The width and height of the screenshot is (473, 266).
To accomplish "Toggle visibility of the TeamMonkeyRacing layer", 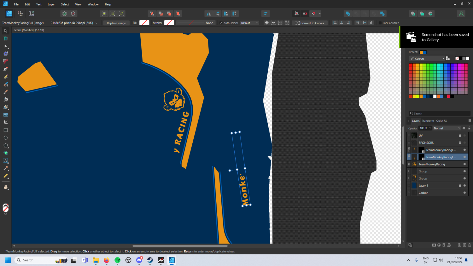I will point(464,164).
